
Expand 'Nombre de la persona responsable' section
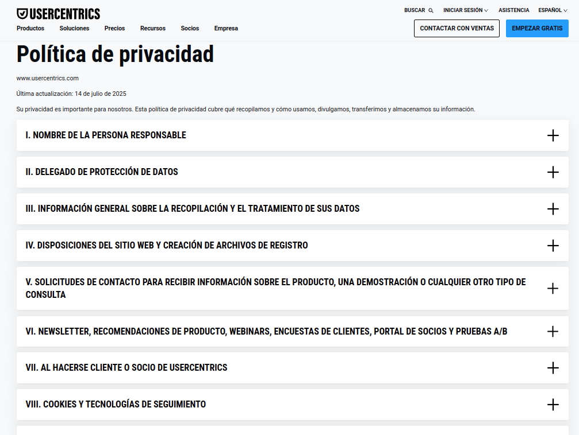pos(293,135)
